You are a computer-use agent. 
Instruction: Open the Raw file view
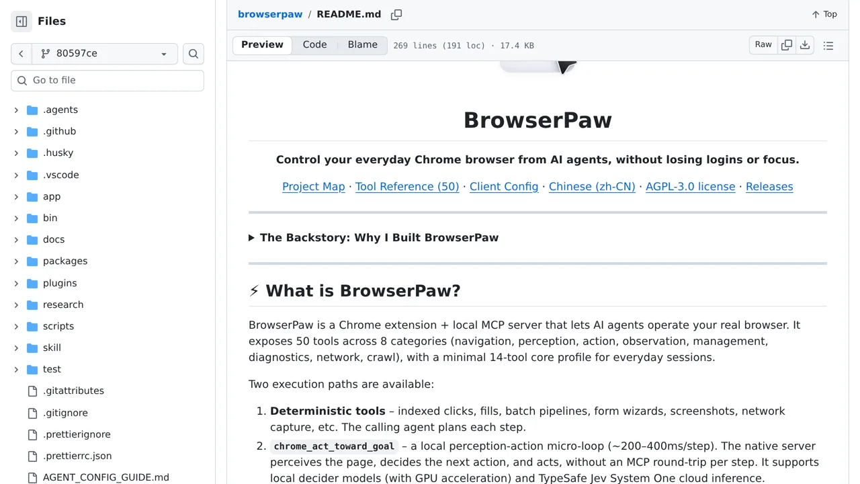click(x=763, y=45)
